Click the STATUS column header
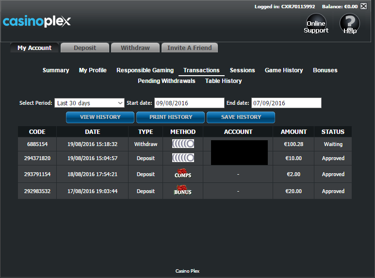 point(333,131)
